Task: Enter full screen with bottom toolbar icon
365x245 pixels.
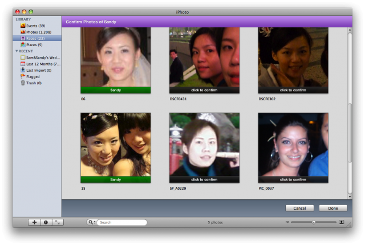Action: [57, 222]
